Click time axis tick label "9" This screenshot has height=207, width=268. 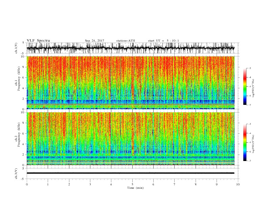pyautogui.click(x=217, y=184)
